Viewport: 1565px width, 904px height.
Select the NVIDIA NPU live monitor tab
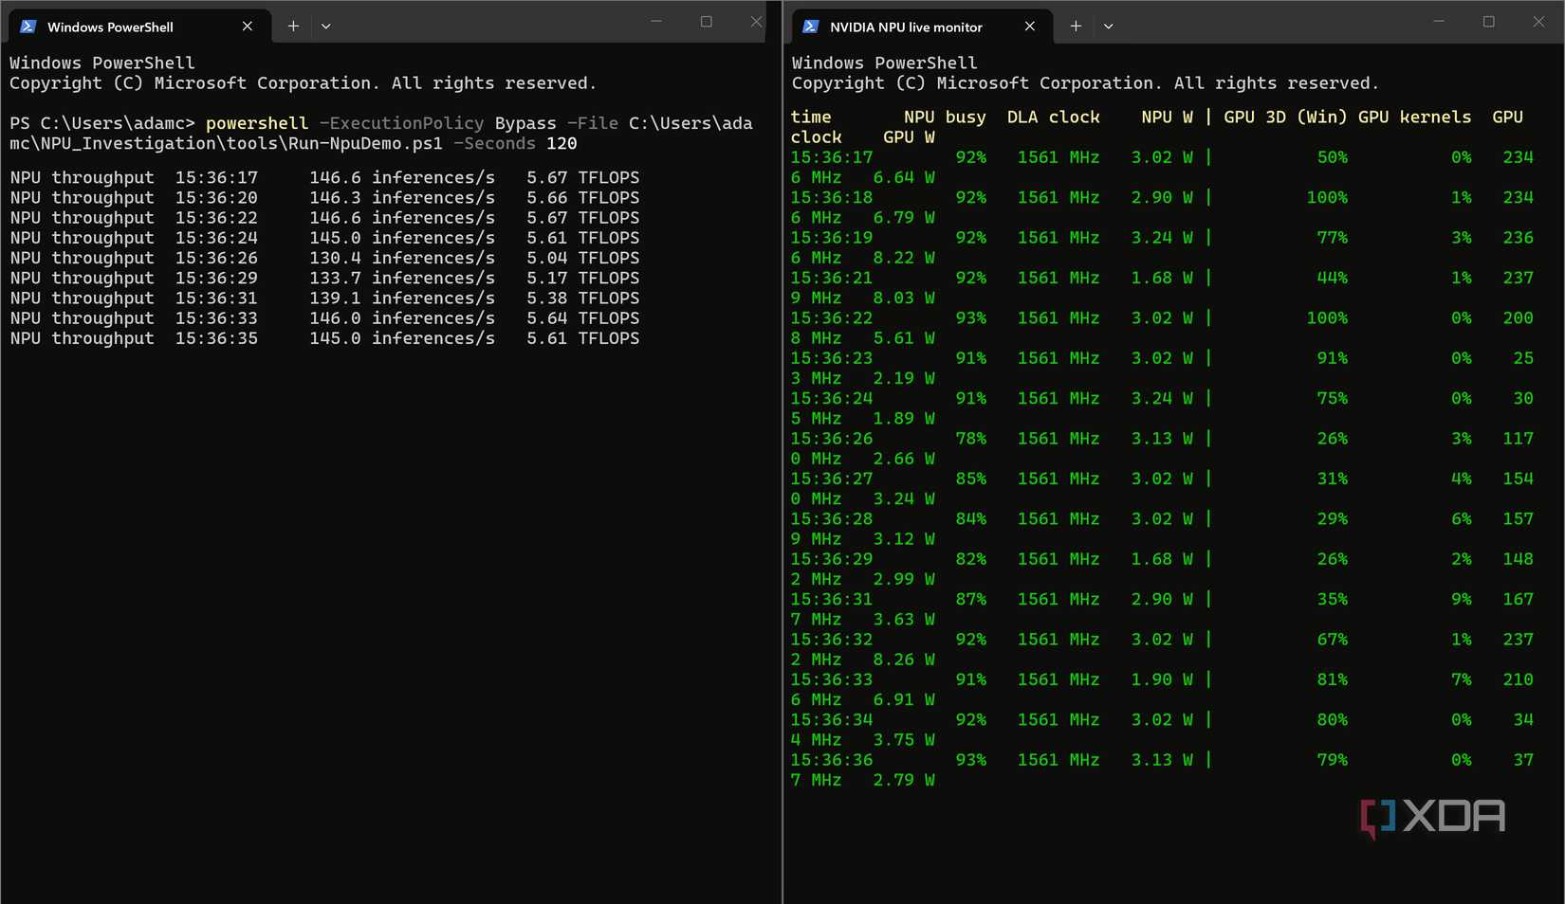click(921, 27)
